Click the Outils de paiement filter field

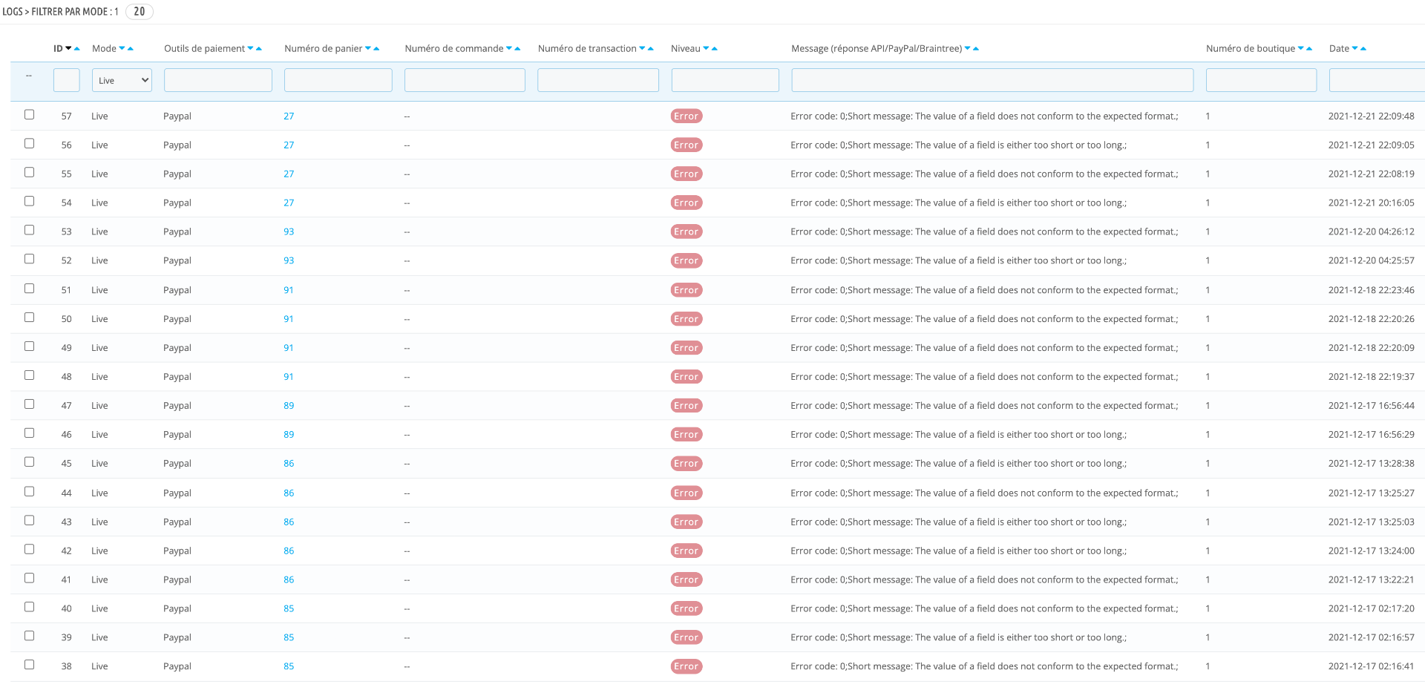[x=218, y=80]
